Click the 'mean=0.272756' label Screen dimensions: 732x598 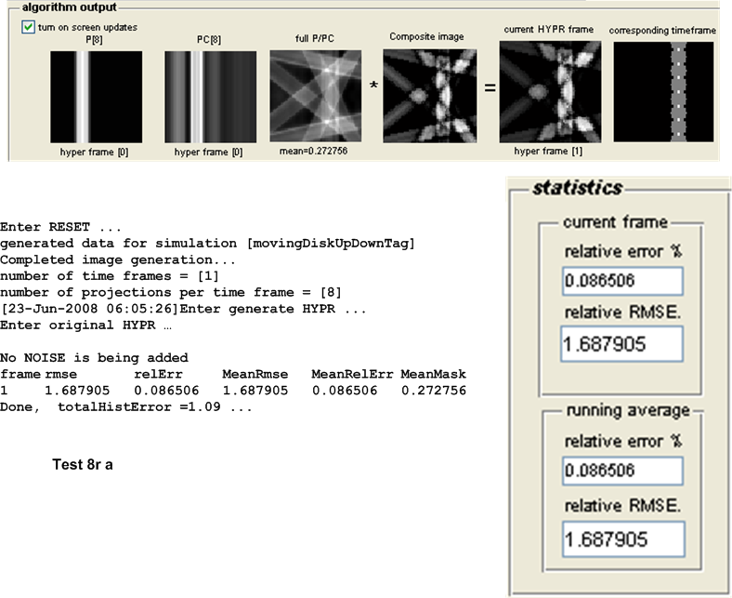click(x=317, y=150)
